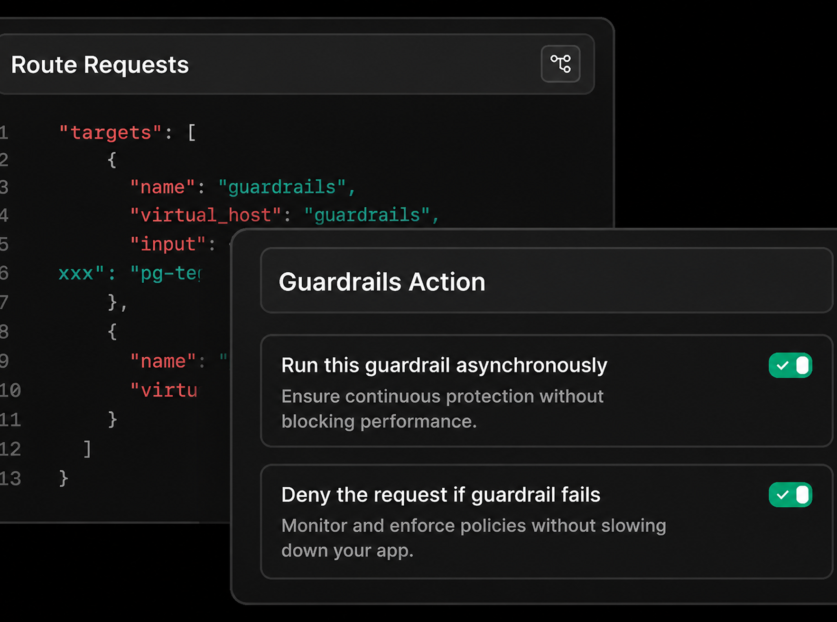Click the checkmark on the deny request toggle
Image resolution: width=837 pixels, height=622 pixels.
tap(782, 495)
